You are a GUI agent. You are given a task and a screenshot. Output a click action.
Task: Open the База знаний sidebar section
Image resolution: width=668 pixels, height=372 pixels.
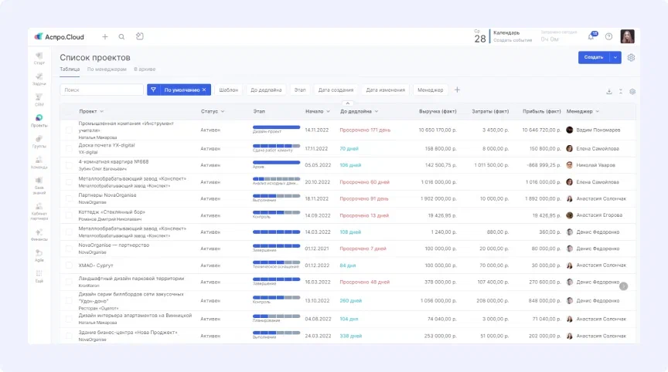coord(39,186)
